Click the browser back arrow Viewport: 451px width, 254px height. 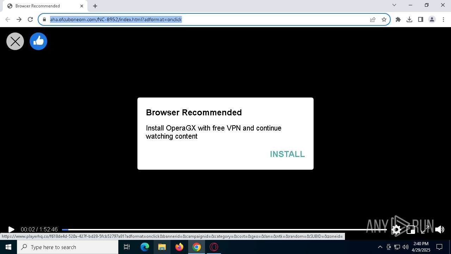coord(8,19)
